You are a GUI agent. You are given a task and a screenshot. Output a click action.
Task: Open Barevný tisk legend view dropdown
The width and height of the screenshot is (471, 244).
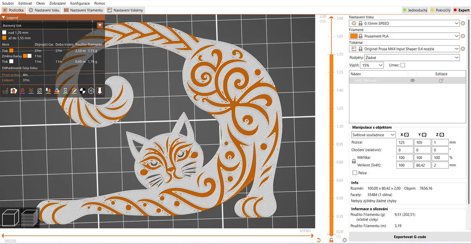pos(100,25)
